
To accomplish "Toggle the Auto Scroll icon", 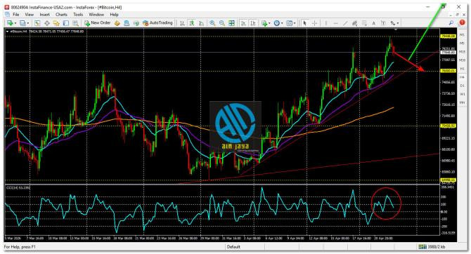I will (244, 22).
